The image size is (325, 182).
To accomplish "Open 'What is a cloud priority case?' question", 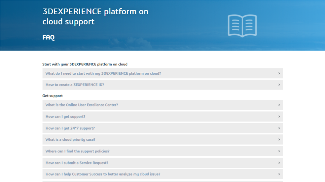I will pos(163,139).
